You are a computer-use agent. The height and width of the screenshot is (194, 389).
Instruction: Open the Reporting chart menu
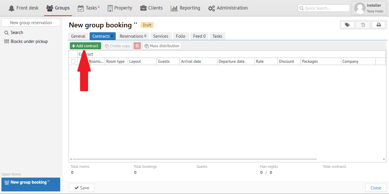point(185,8)
